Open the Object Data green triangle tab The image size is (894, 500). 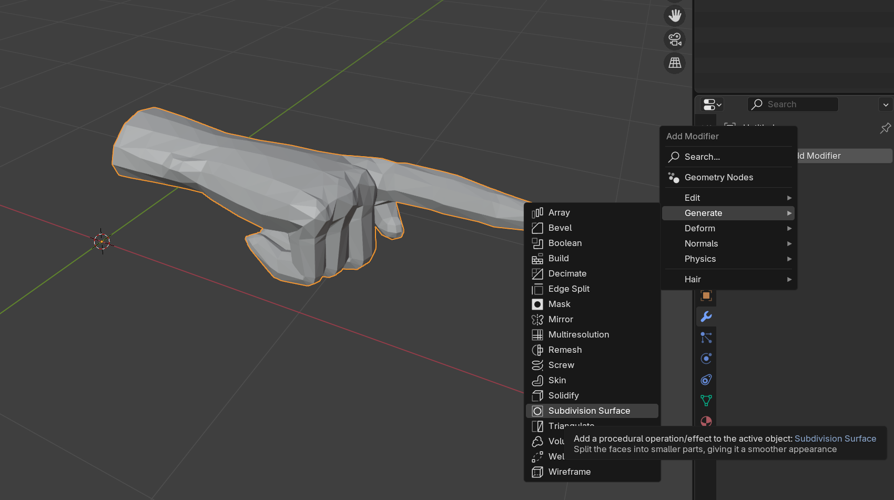(706, 401)
